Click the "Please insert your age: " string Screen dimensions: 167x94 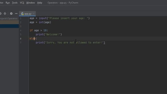click(68, 18)
